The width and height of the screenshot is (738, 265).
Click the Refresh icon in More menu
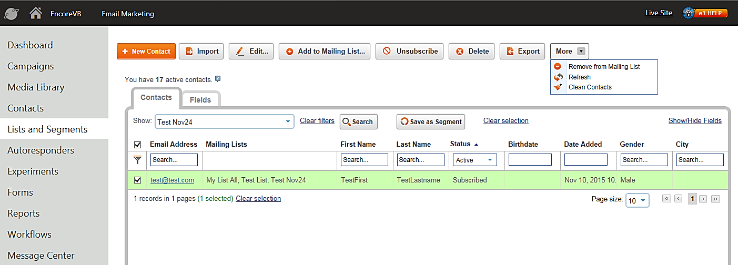click(x=558, y=77)
